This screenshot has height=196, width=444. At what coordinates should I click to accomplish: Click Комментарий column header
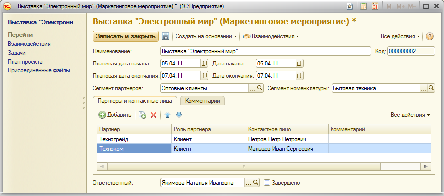click(379, 129)
